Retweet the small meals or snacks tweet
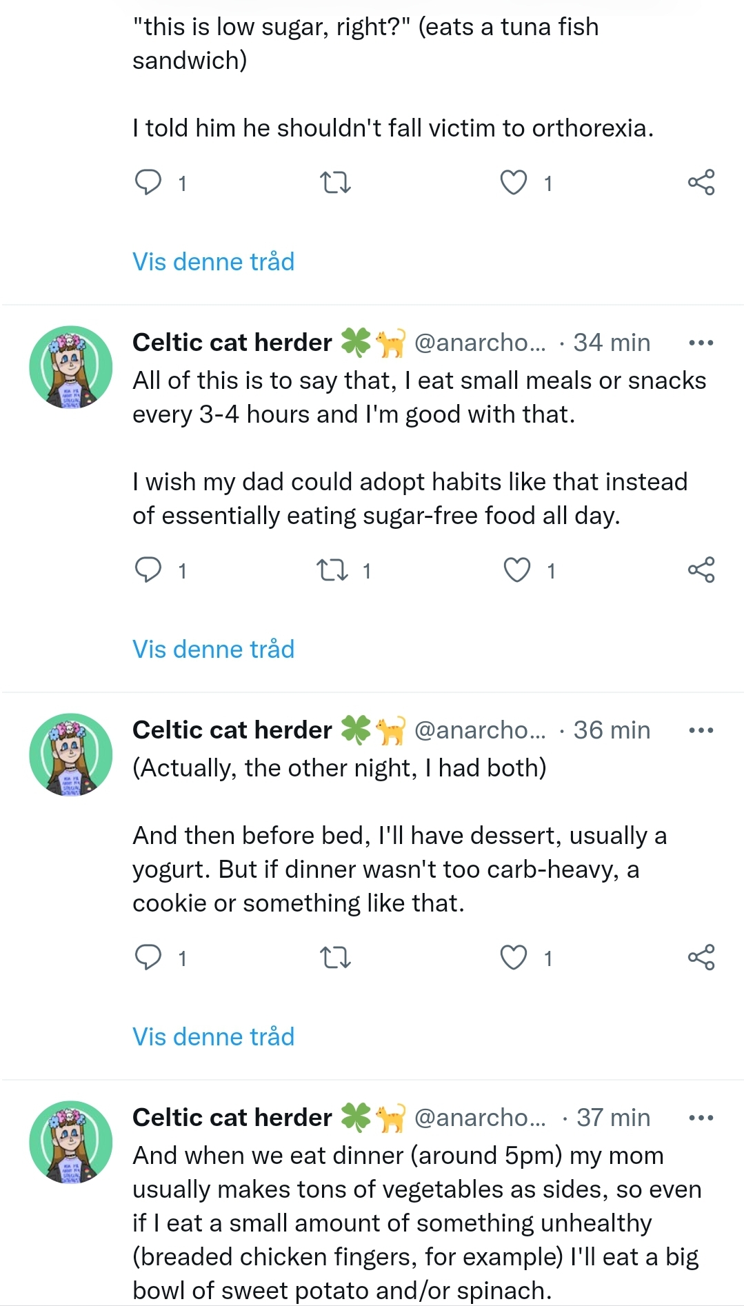Screen dimensions: 744x1306 [332, 570]
